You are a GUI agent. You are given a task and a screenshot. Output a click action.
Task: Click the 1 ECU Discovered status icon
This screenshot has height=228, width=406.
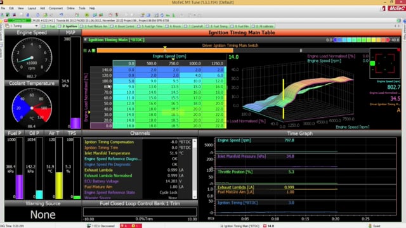[x=89, y=225]
